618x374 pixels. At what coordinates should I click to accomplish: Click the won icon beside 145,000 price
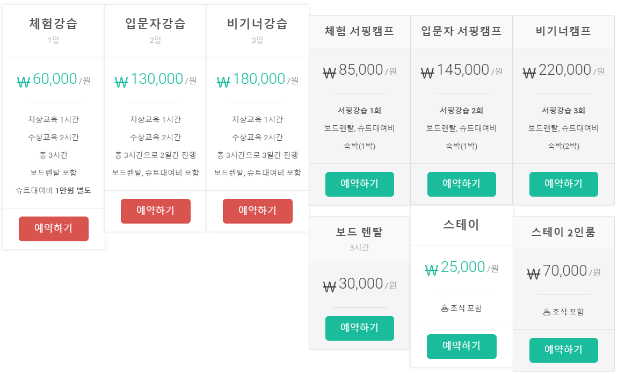[x=427, y=73]
